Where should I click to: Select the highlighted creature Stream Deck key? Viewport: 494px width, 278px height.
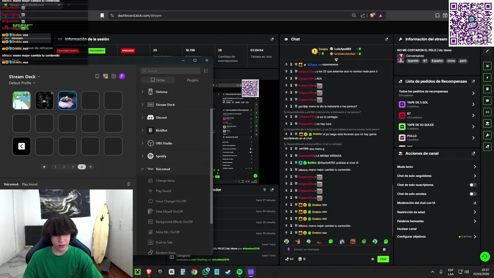[67, 100]
